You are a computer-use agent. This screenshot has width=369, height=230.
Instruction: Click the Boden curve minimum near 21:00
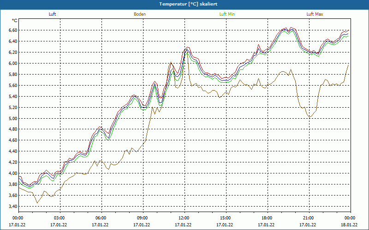(x=310, y=117)
